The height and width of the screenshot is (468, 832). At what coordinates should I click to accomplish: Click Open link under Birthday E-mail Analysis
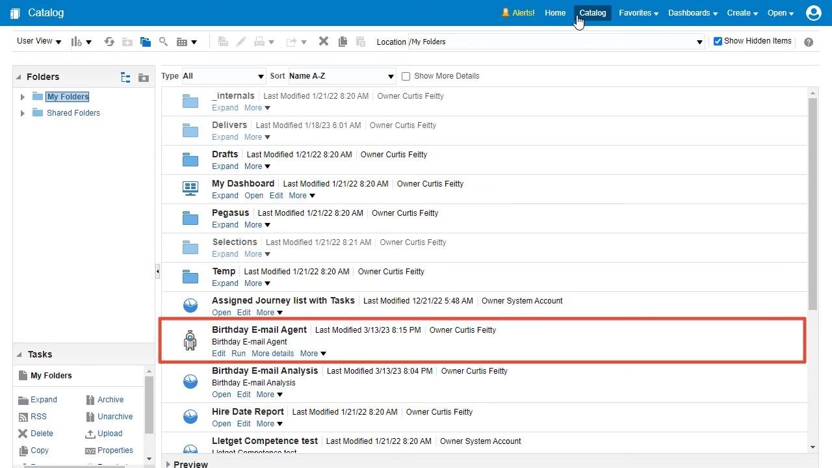(x=221, y=395)
